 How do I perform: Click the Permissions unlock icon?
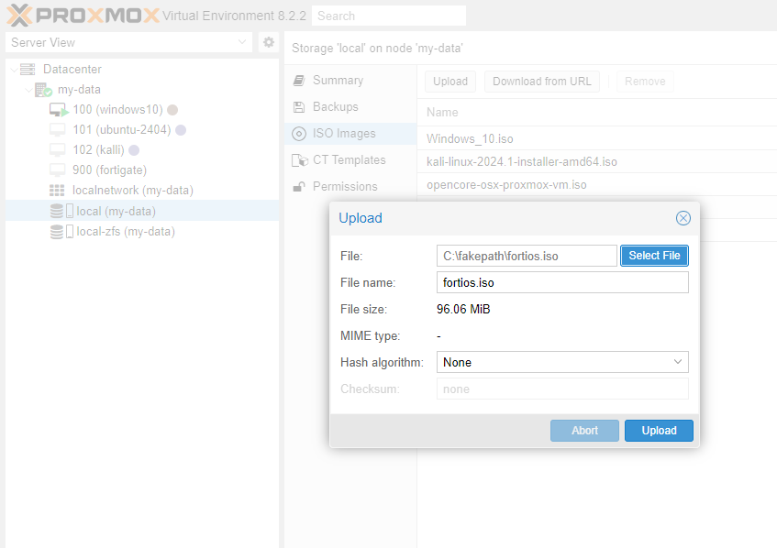point(299,187)
